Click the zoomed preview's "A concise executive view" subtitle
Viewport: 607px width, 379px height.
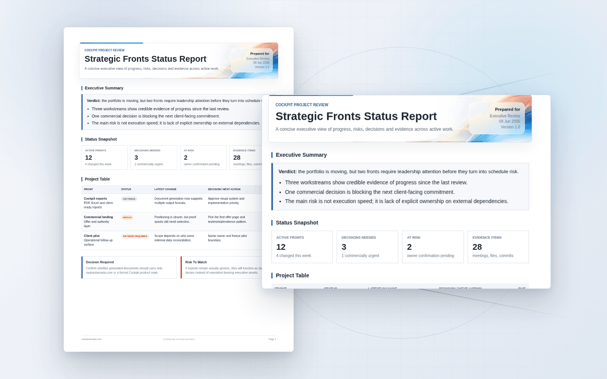364,129
